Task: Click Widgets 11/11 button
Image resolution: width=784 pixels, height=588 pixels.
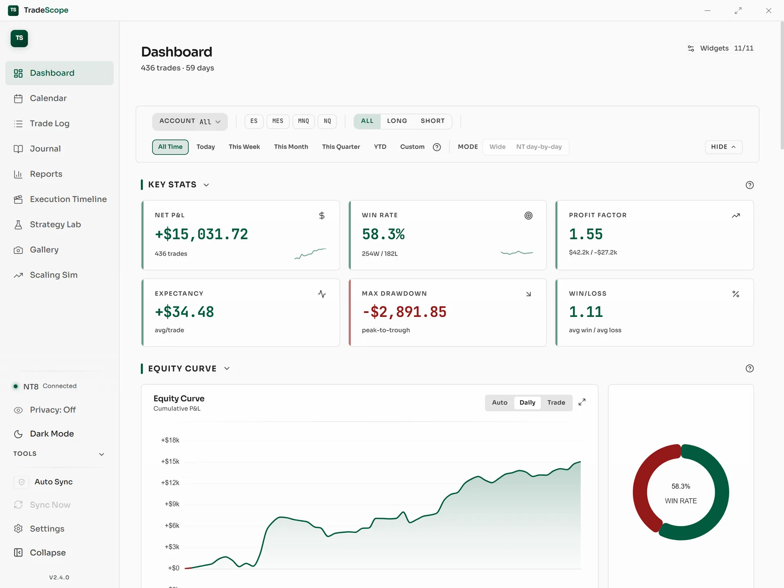Action: (x=721, y=49)
